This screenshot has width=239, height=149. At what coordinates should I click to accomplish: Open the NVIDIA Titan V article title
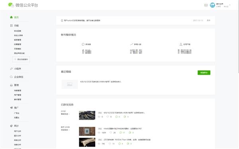click(127, 139)
